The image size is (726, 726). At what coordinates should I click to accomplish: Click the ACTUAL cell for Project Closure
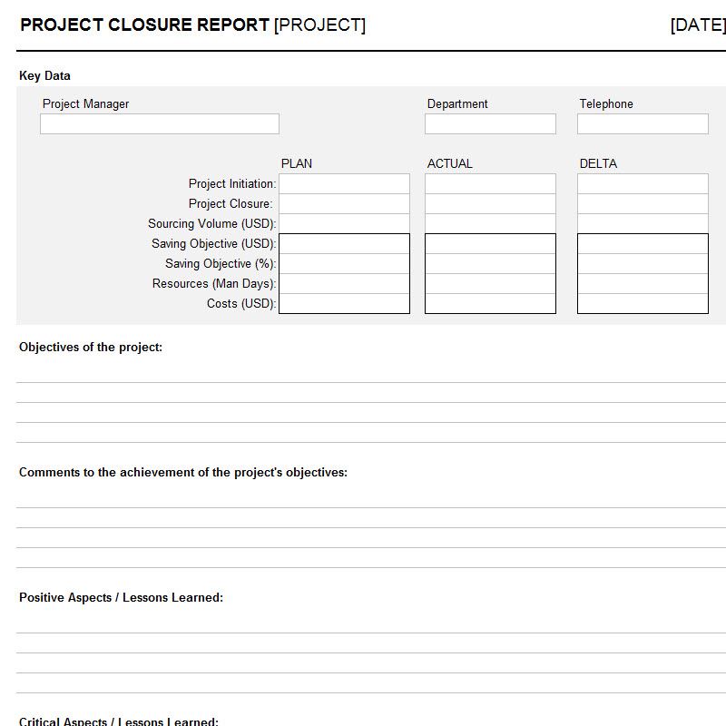(490, 204)
